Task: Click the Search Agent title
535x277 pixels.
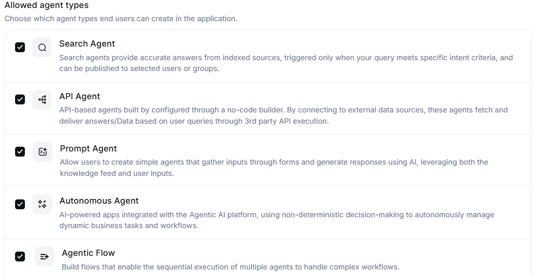Action: (x=87, y=44)
